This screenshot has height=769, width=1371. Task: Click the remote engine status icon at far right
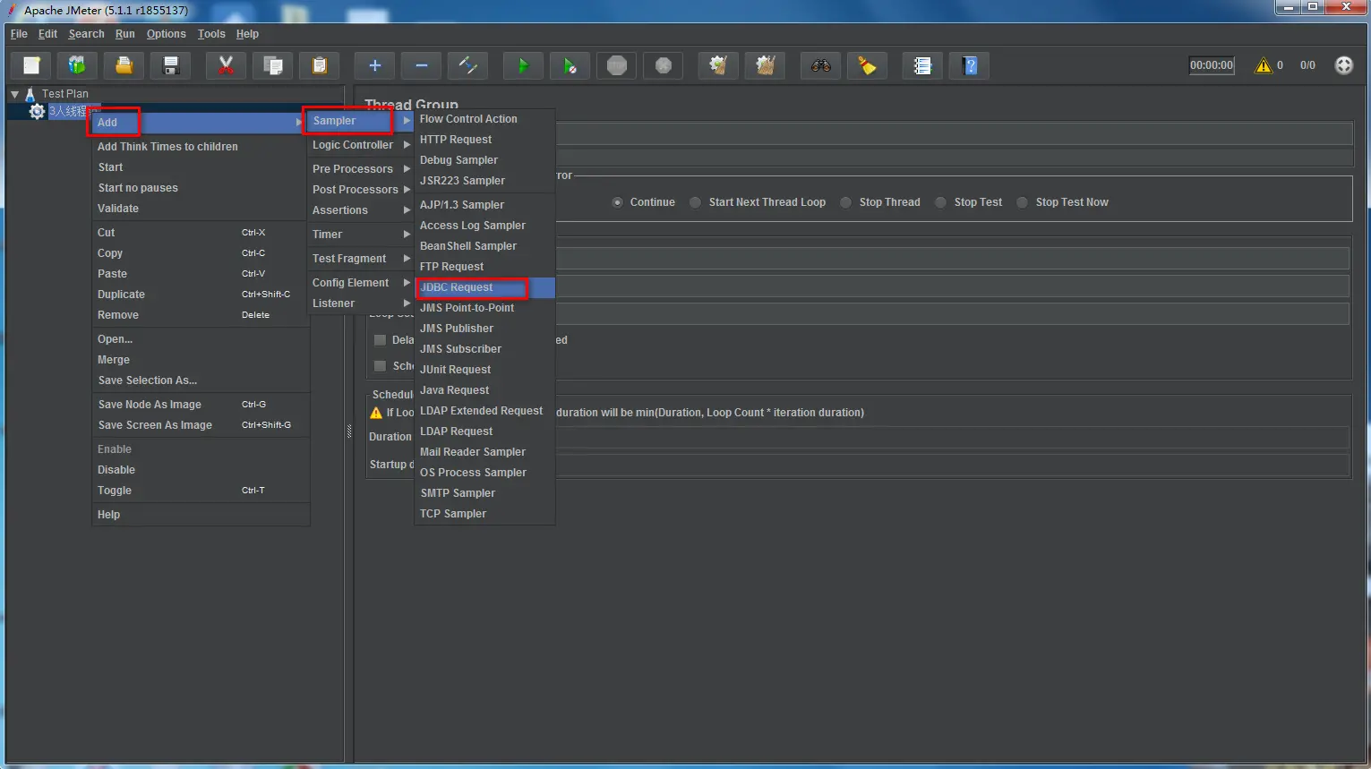tap(1343, 65)
